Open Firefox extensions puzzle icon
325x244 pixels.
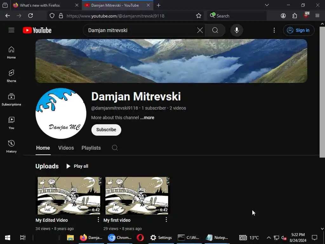pos(295,16)
